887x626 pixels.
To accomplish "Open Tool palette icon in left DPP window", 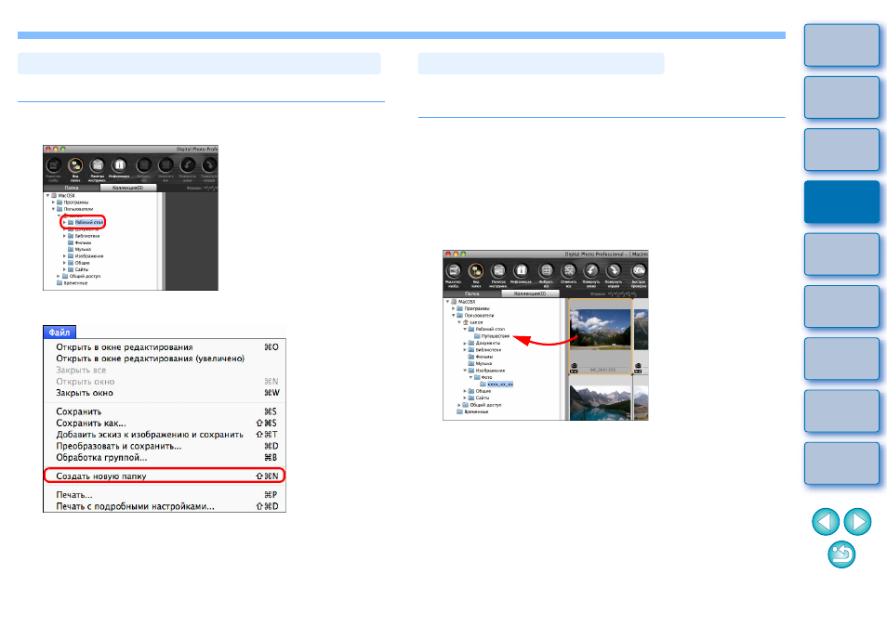I will tap(98, 165).
